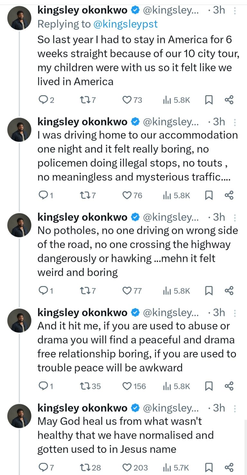Retweet the 'illegal stops, no touts' tweet
247x475 pixels.
pyautogui.click(x=84, y=195)
